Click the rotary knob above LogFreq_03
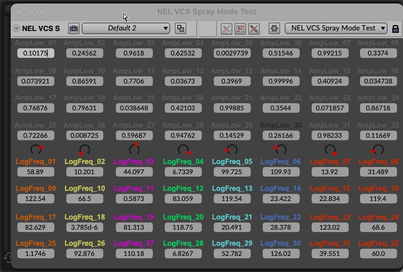 pos(134,149)
